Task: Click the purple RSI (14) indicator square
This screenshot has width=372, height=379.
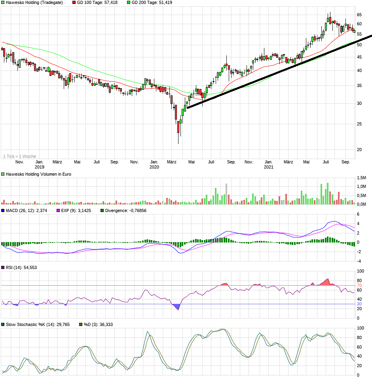Action: point(3,267)
